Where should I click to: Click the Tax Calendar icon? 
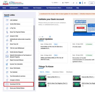[x=7, y=72]
